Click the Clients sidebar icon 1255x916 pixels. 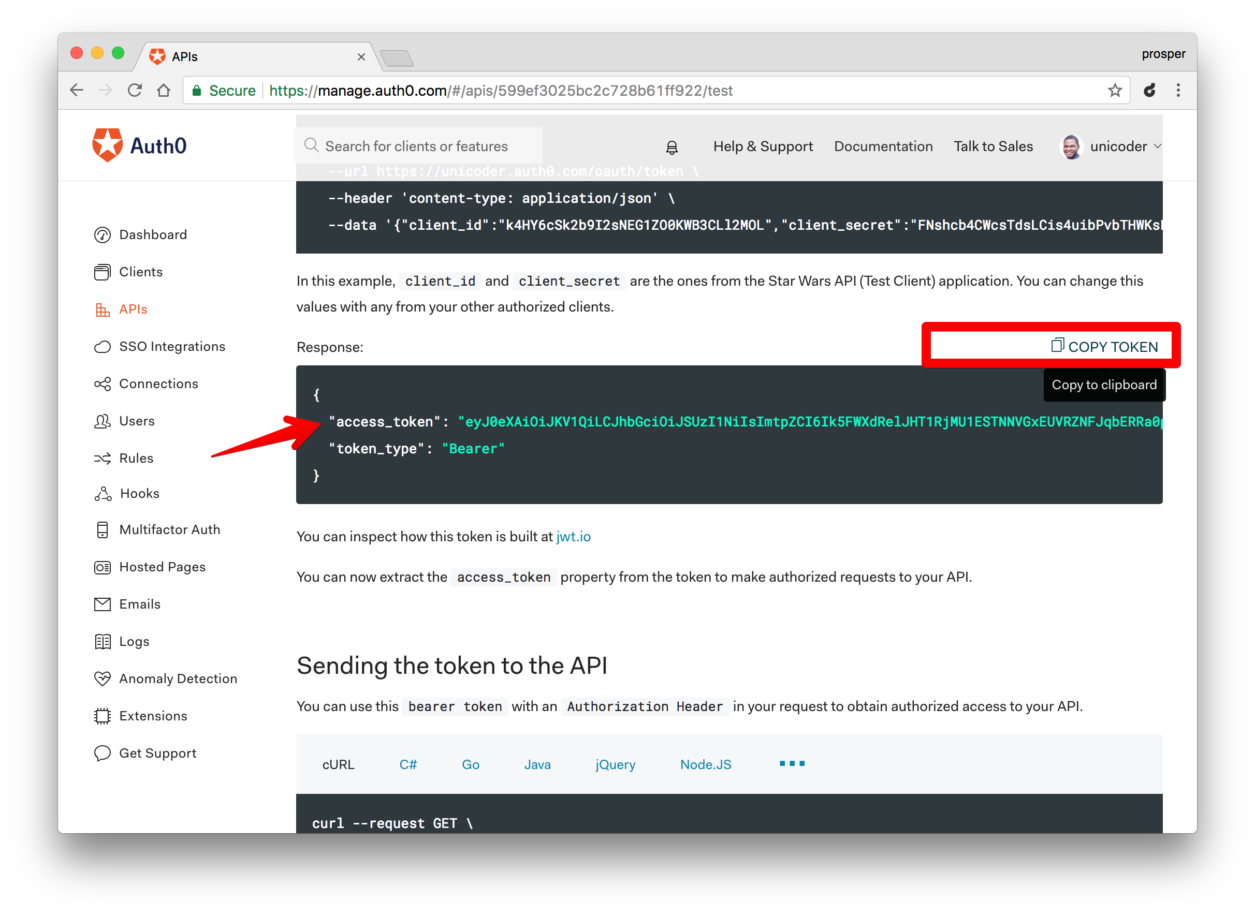tap(103, 272)
